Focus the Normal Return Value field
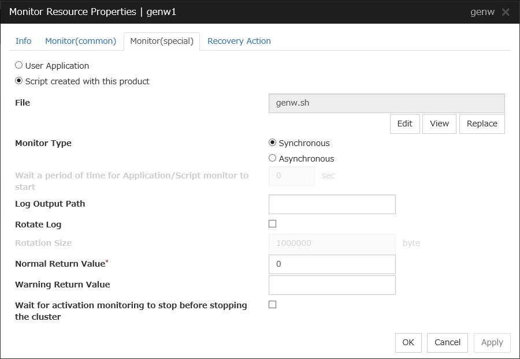This screenshot has height=359, width=520. coord(332,264)
